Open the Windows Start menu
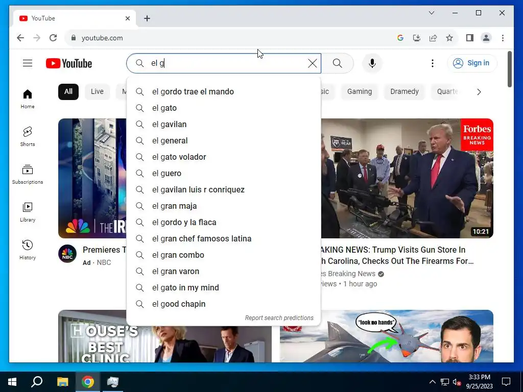Viewport: 523px width, 392px height. [x=12, y=382]
